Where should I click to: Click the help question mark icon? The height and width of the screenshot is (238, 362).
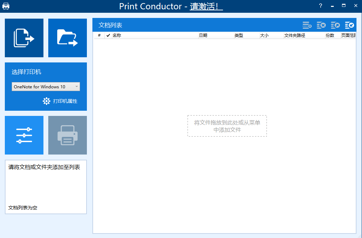[x=320, y=6]
